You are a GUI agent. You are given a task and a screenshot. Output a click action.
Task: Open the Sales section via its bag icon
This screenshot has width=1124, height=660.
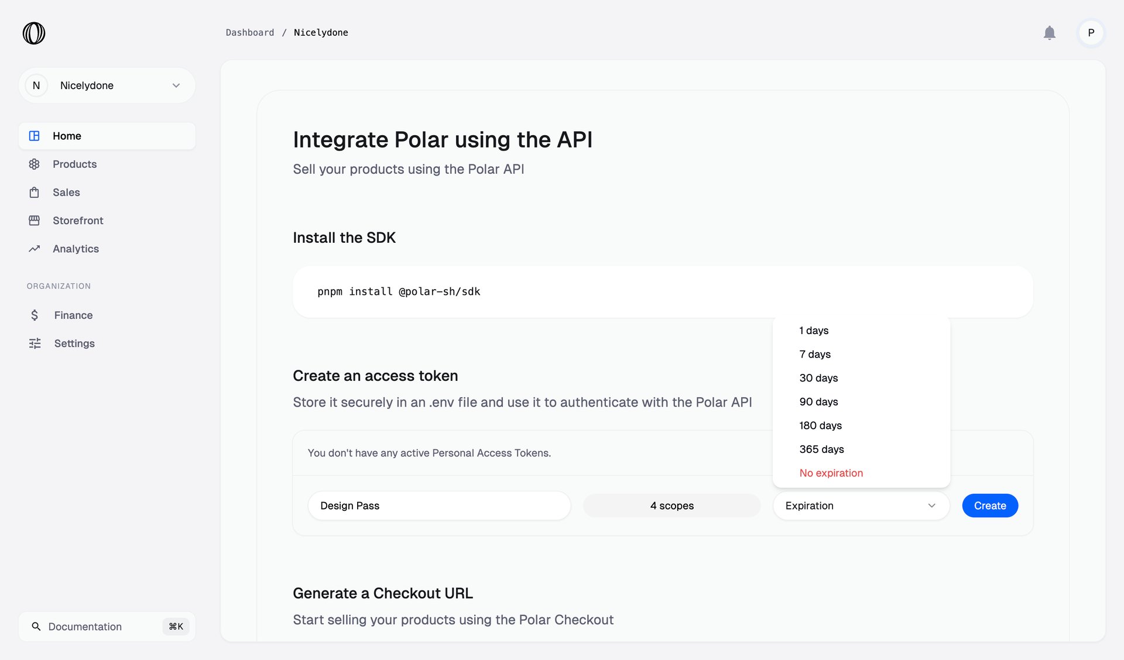[35, 192]
